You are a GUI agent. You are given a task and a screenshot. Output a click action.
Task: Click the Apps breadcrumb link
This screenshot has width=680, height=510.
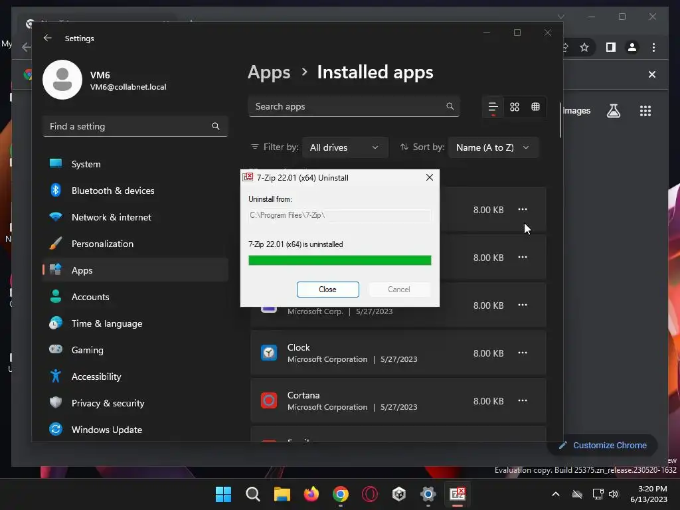point(269,72)
